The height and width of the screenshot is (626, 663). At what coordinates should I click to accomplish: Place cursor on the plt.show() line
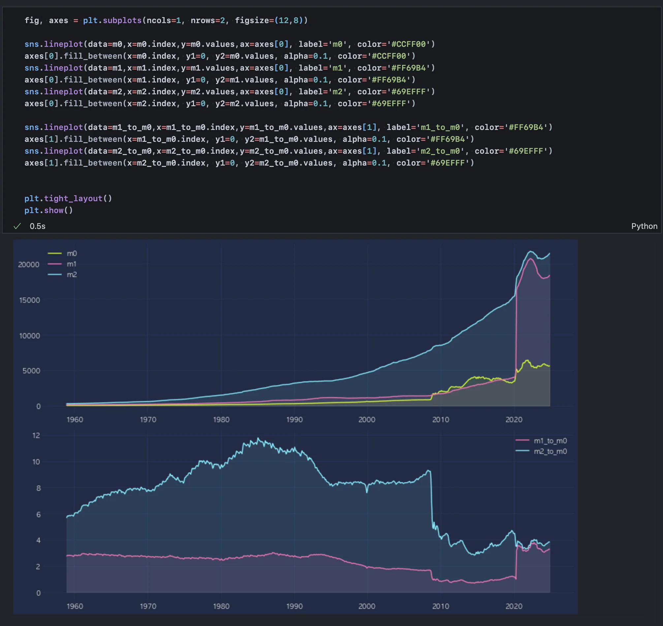pyautogui.click(x=48, y=210)
